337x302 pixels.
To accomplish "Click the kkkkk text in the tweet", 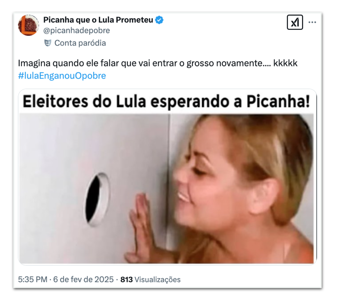I will pyautogui.click(x=285, y=63).
